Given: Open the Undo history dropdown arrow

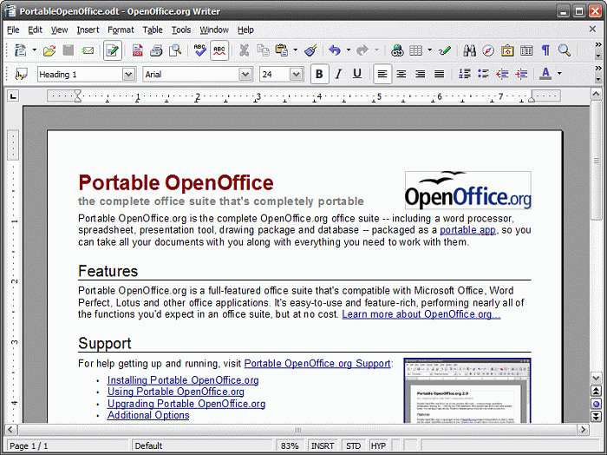Looking at the screenshot, I should (349, 50).
